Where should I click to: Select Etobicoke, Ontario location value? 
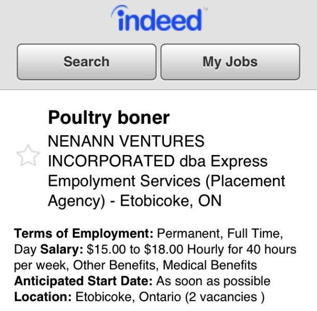tap(128, 297)
